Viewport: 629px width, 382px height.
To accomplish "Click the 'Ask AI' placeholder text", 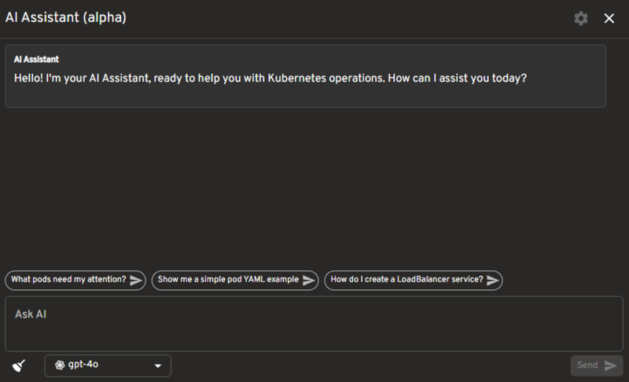I will (x=31, y=314).
